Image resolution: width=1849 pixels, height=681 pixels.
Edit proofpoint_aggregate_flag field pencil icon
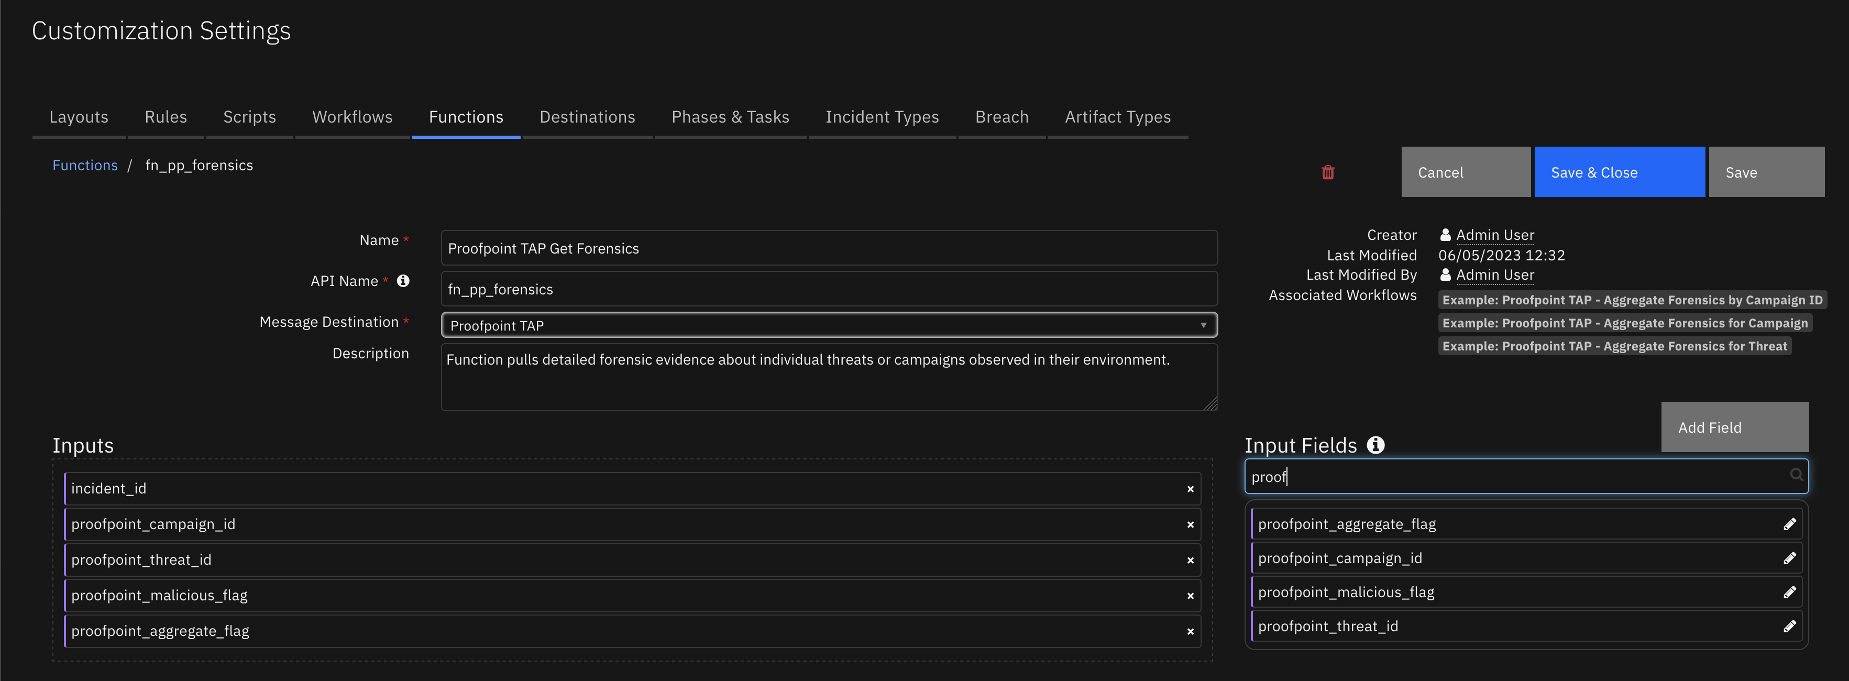(1789, 524)
